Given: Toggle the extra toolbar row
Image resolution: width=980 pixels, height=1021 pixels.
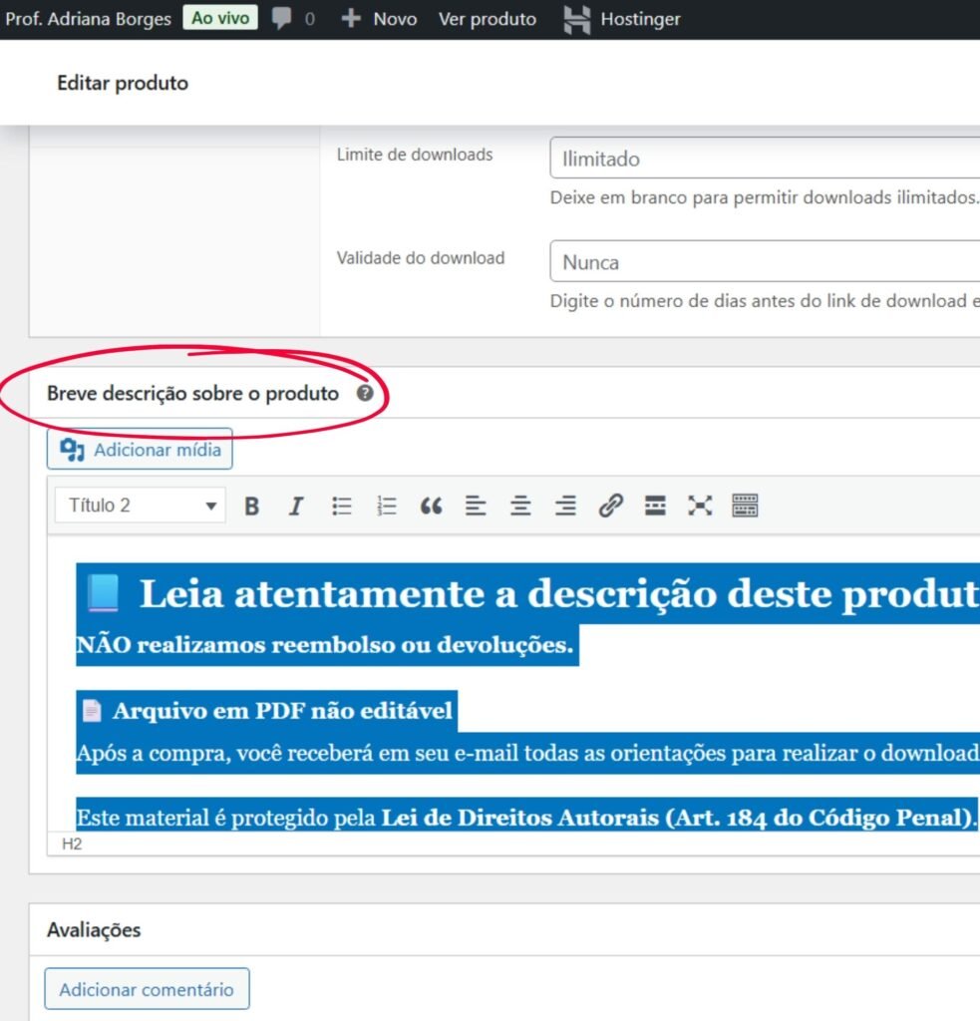Looking at the screenshot, I should coord(745,506).
